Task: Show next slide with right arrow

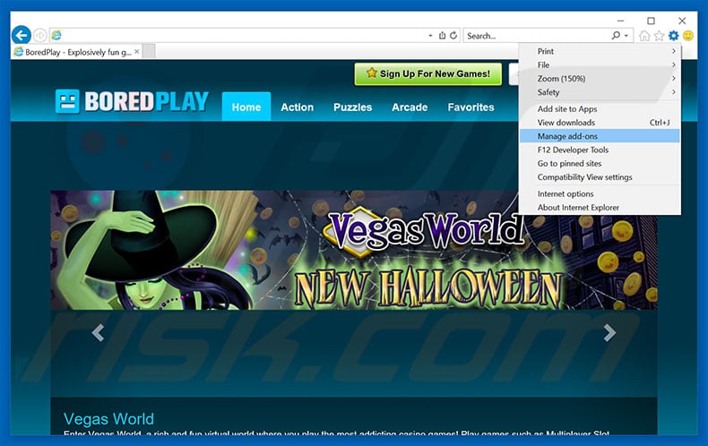Action: (x=609, y=332)
